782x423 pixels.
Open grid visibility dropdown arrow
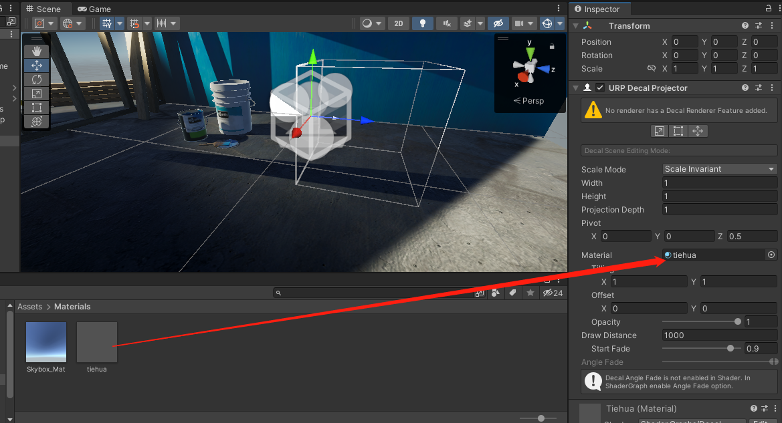coord(120,23)
